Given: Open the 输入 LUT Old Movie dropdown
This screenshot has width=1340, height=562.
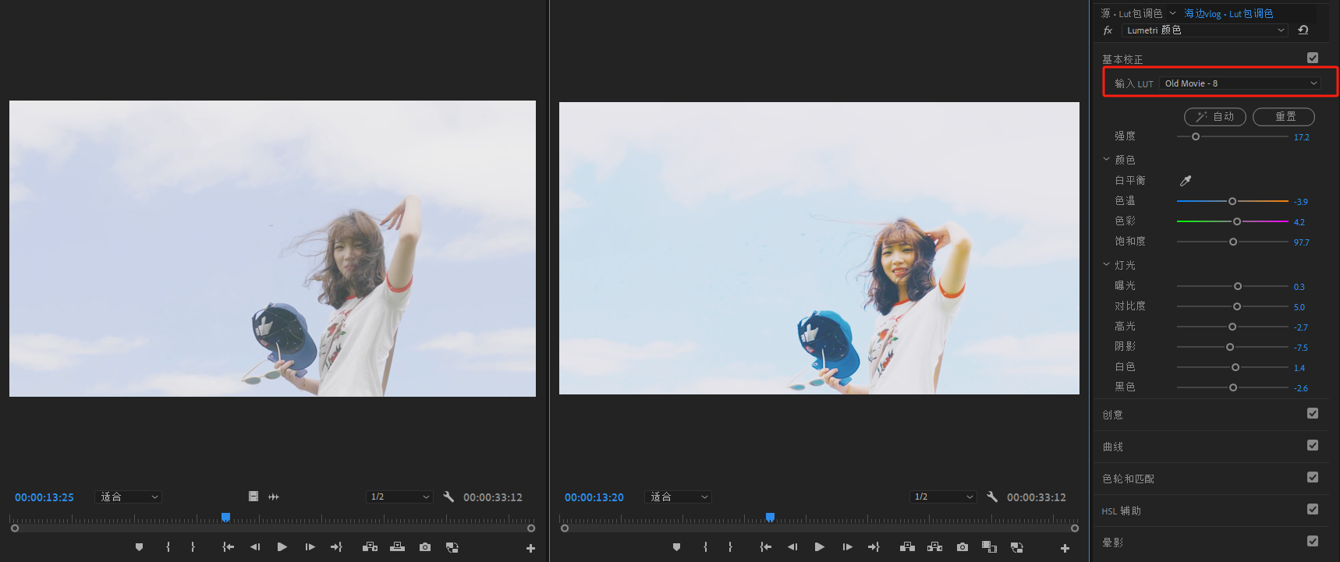Looking at the screenshot, I should click(1240, 83).
